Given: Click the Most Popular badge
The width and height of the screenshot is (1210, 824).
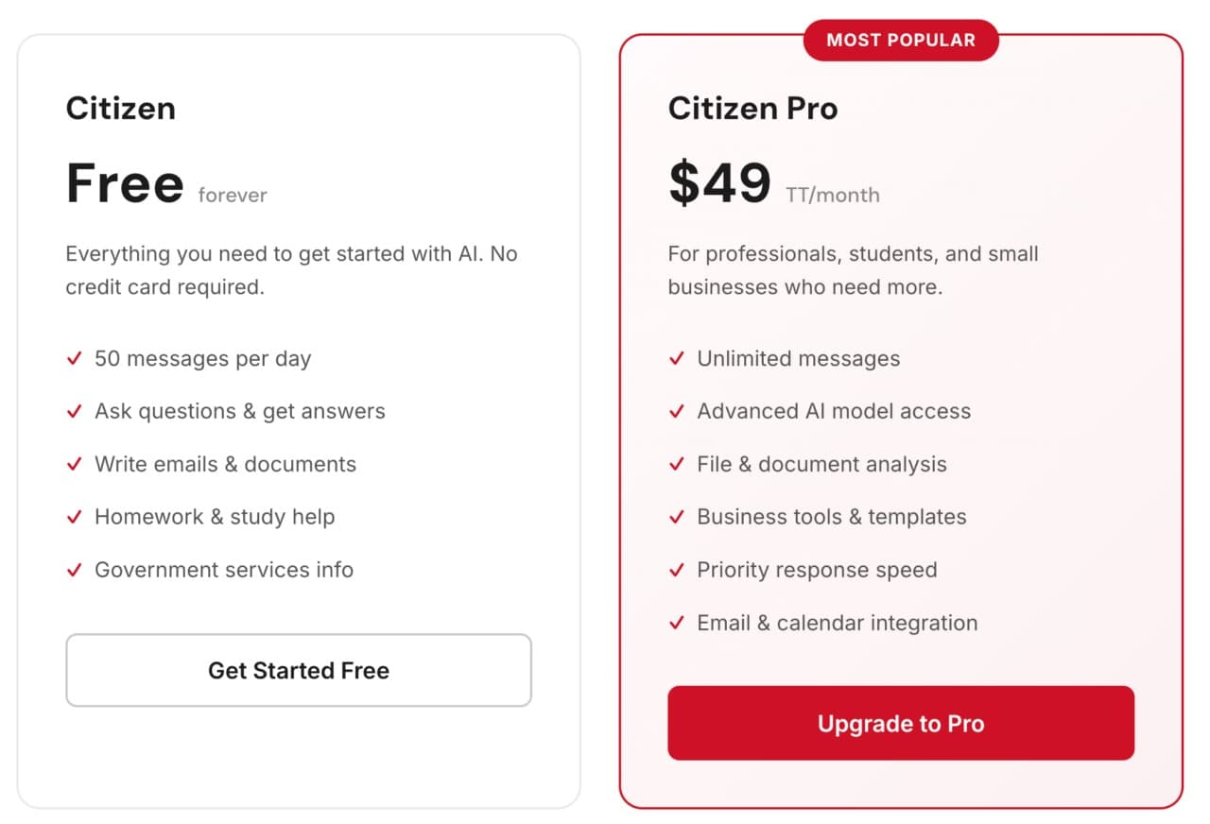Looking at the screenshot, I should point(900,40).
